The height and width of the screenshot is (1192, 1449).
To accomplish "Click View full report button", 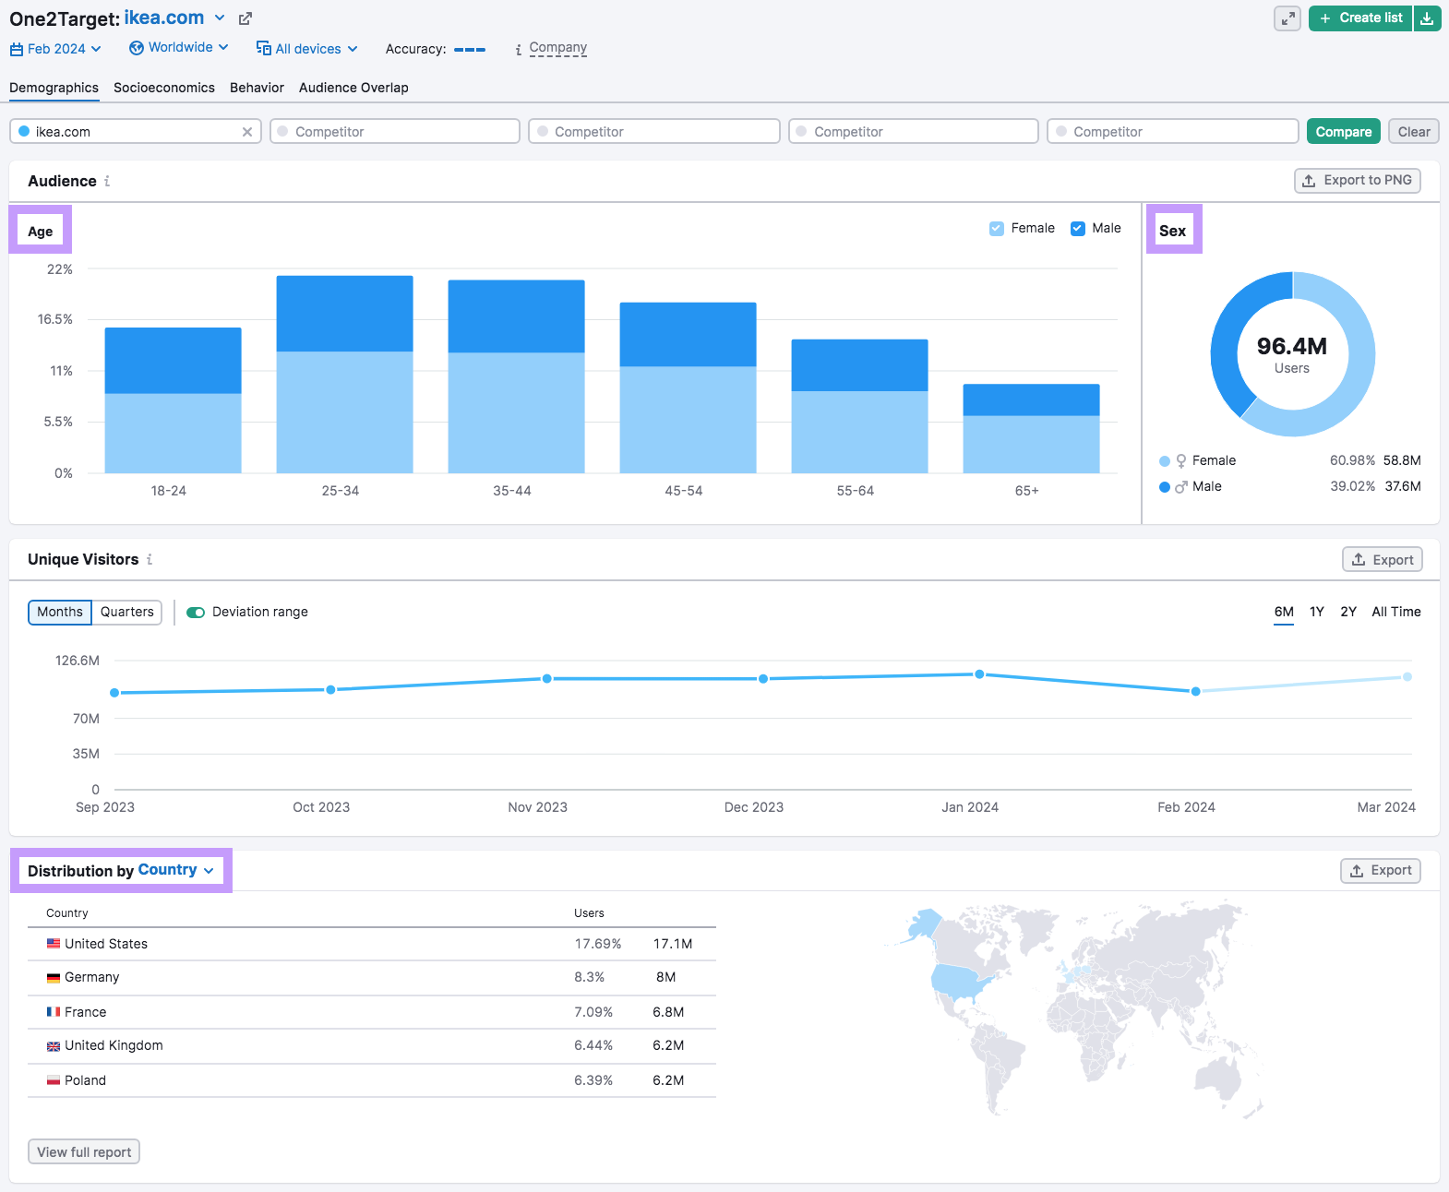I will (84, 1152).
